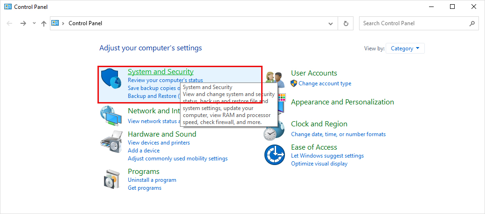Click the Control Panel breadcrumb text
The width and height of the screenshot is (485, 214).
[x=85, y=23]
